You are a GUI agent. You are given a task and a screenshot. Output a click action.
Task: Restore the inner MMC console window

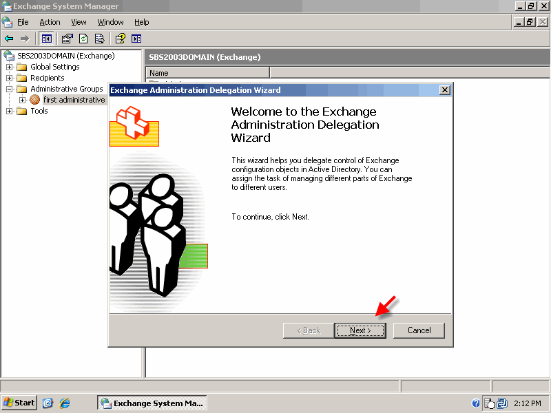coord(530,22)
